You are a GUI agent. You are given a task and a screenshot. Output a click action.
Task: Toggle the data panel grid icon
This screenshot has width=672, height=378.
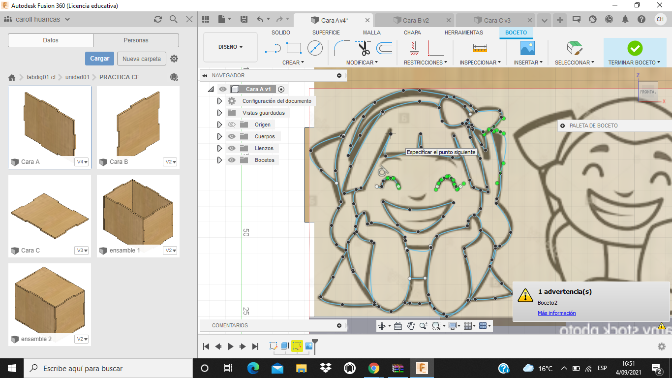click(206, 19)
